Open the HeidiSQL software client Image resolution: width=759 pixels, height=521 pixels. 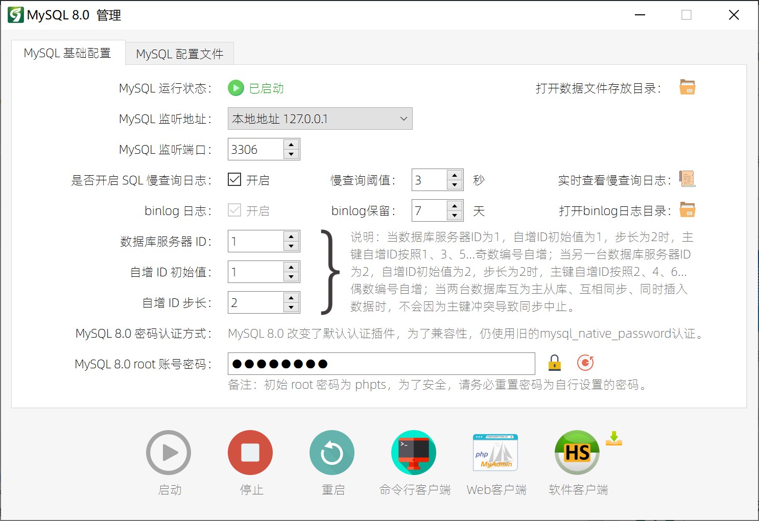click(577, 453)
